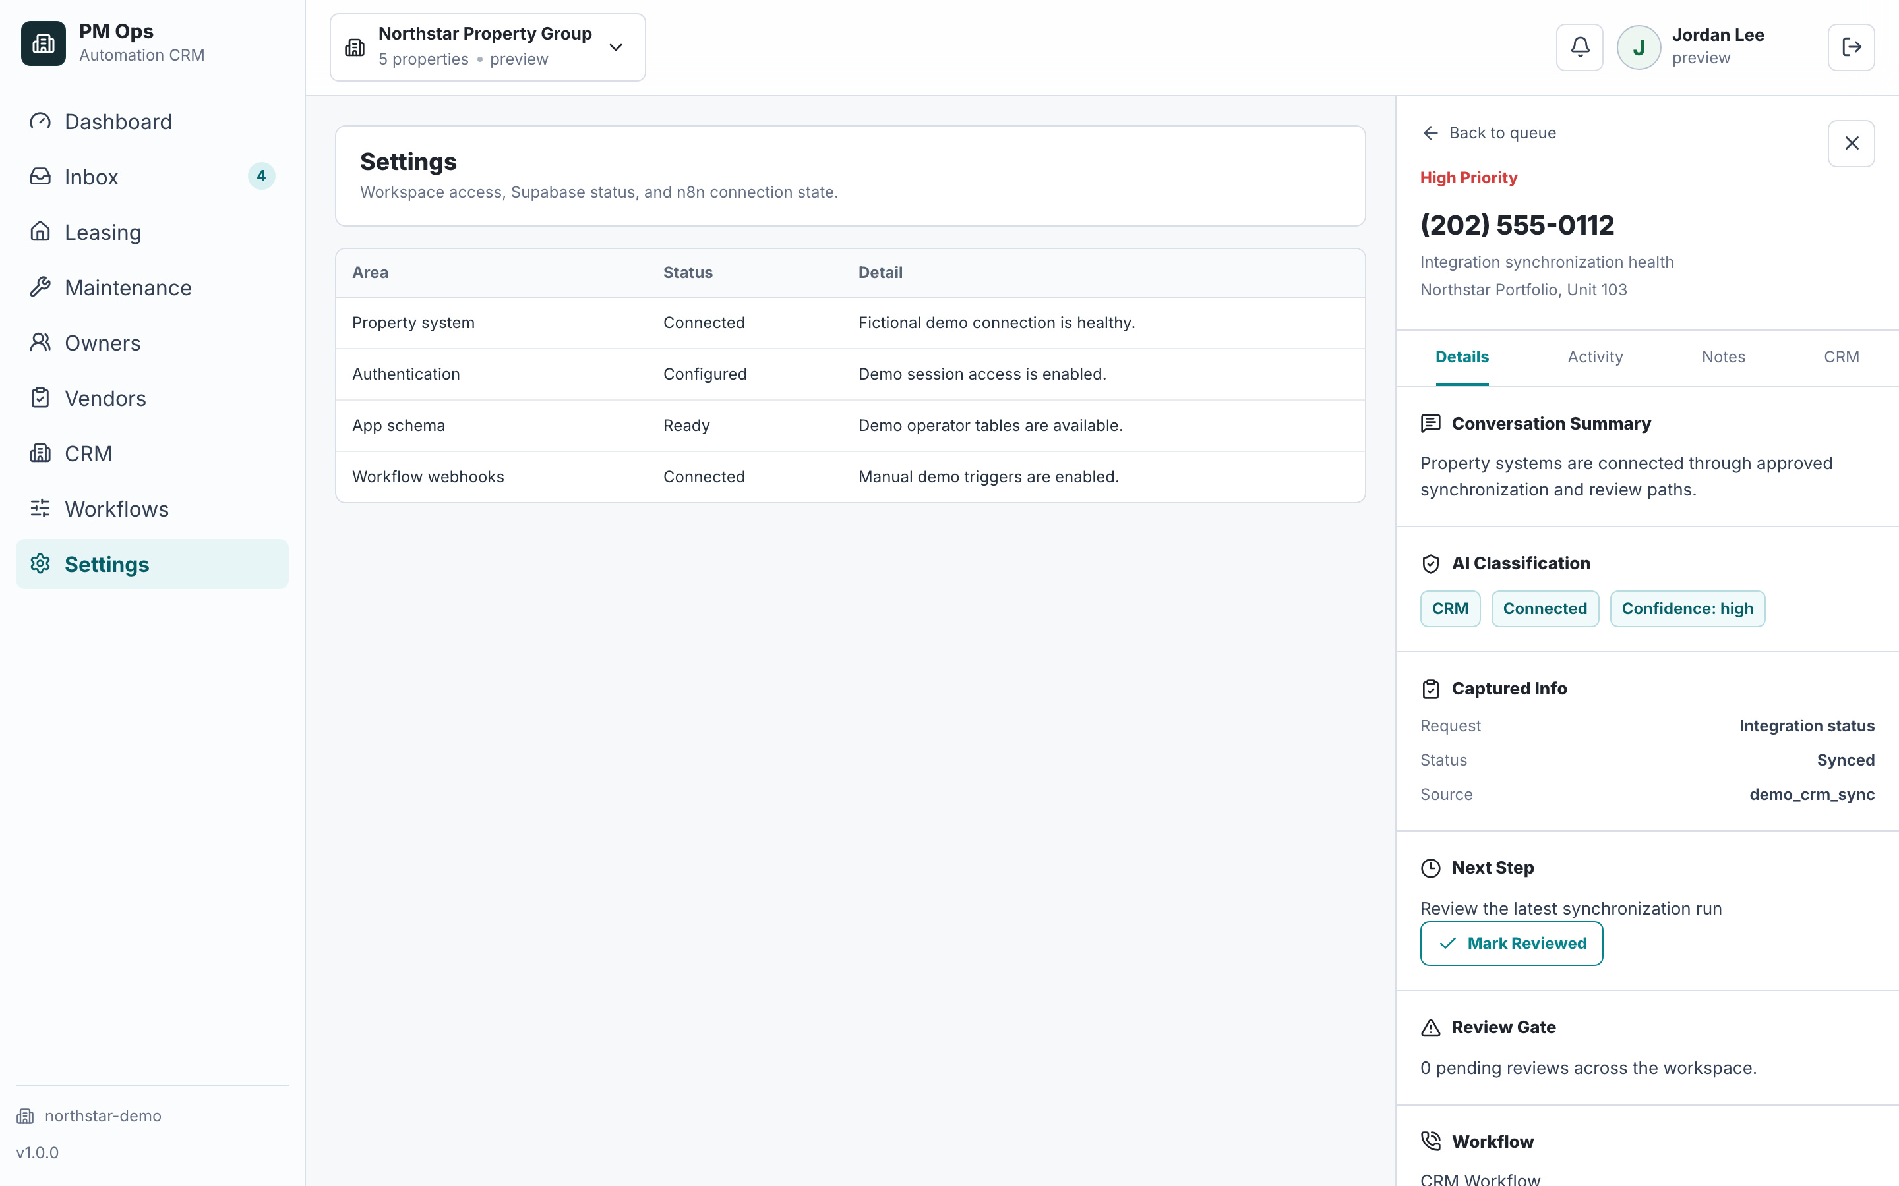This screenshot has height=1186, width=1899.
Task: Select Owners in sidebar
Action: pos(152,343)
